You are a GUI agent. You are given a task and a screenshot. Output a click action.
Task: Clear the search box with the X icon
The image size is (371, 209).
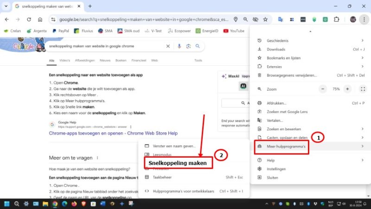click(168, 46)
